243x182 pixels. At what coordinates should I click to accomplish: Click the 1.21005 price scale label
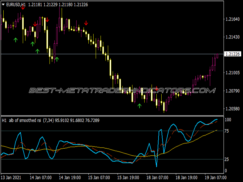tap(233, 73)
